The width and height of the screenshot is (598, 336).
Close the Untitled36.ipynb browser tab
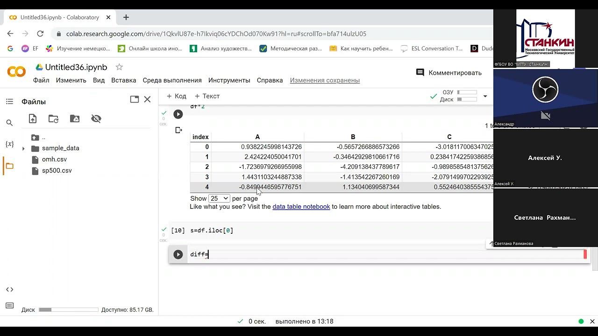(x=108, y=17)
